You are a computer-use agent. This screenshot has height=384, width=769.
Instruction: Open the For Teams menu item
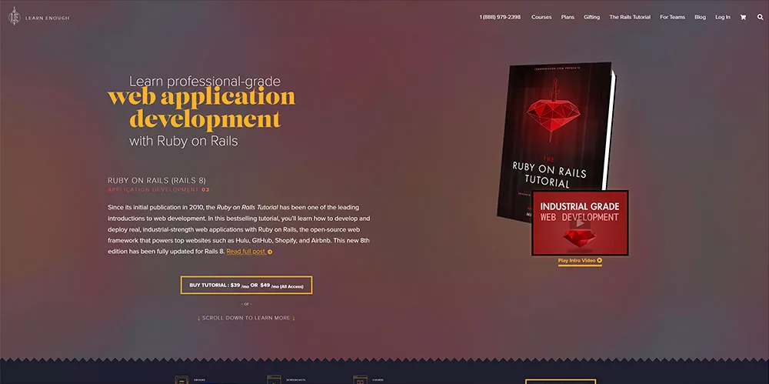pyautogui.click(x=672, y=17)
